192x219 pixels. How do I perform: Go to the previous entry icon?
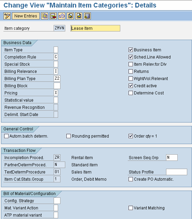(x=70, y=16)
